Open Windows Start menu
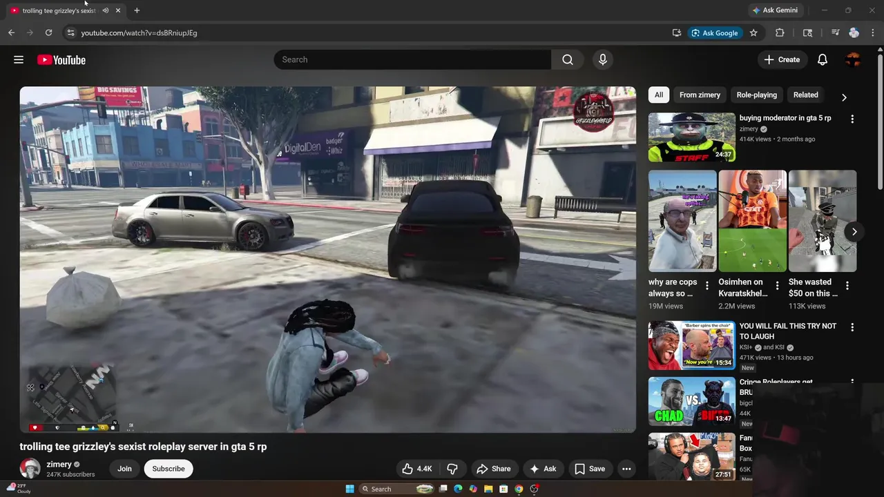The width and height of the screenshot is (884, 497). coord(349,489)
